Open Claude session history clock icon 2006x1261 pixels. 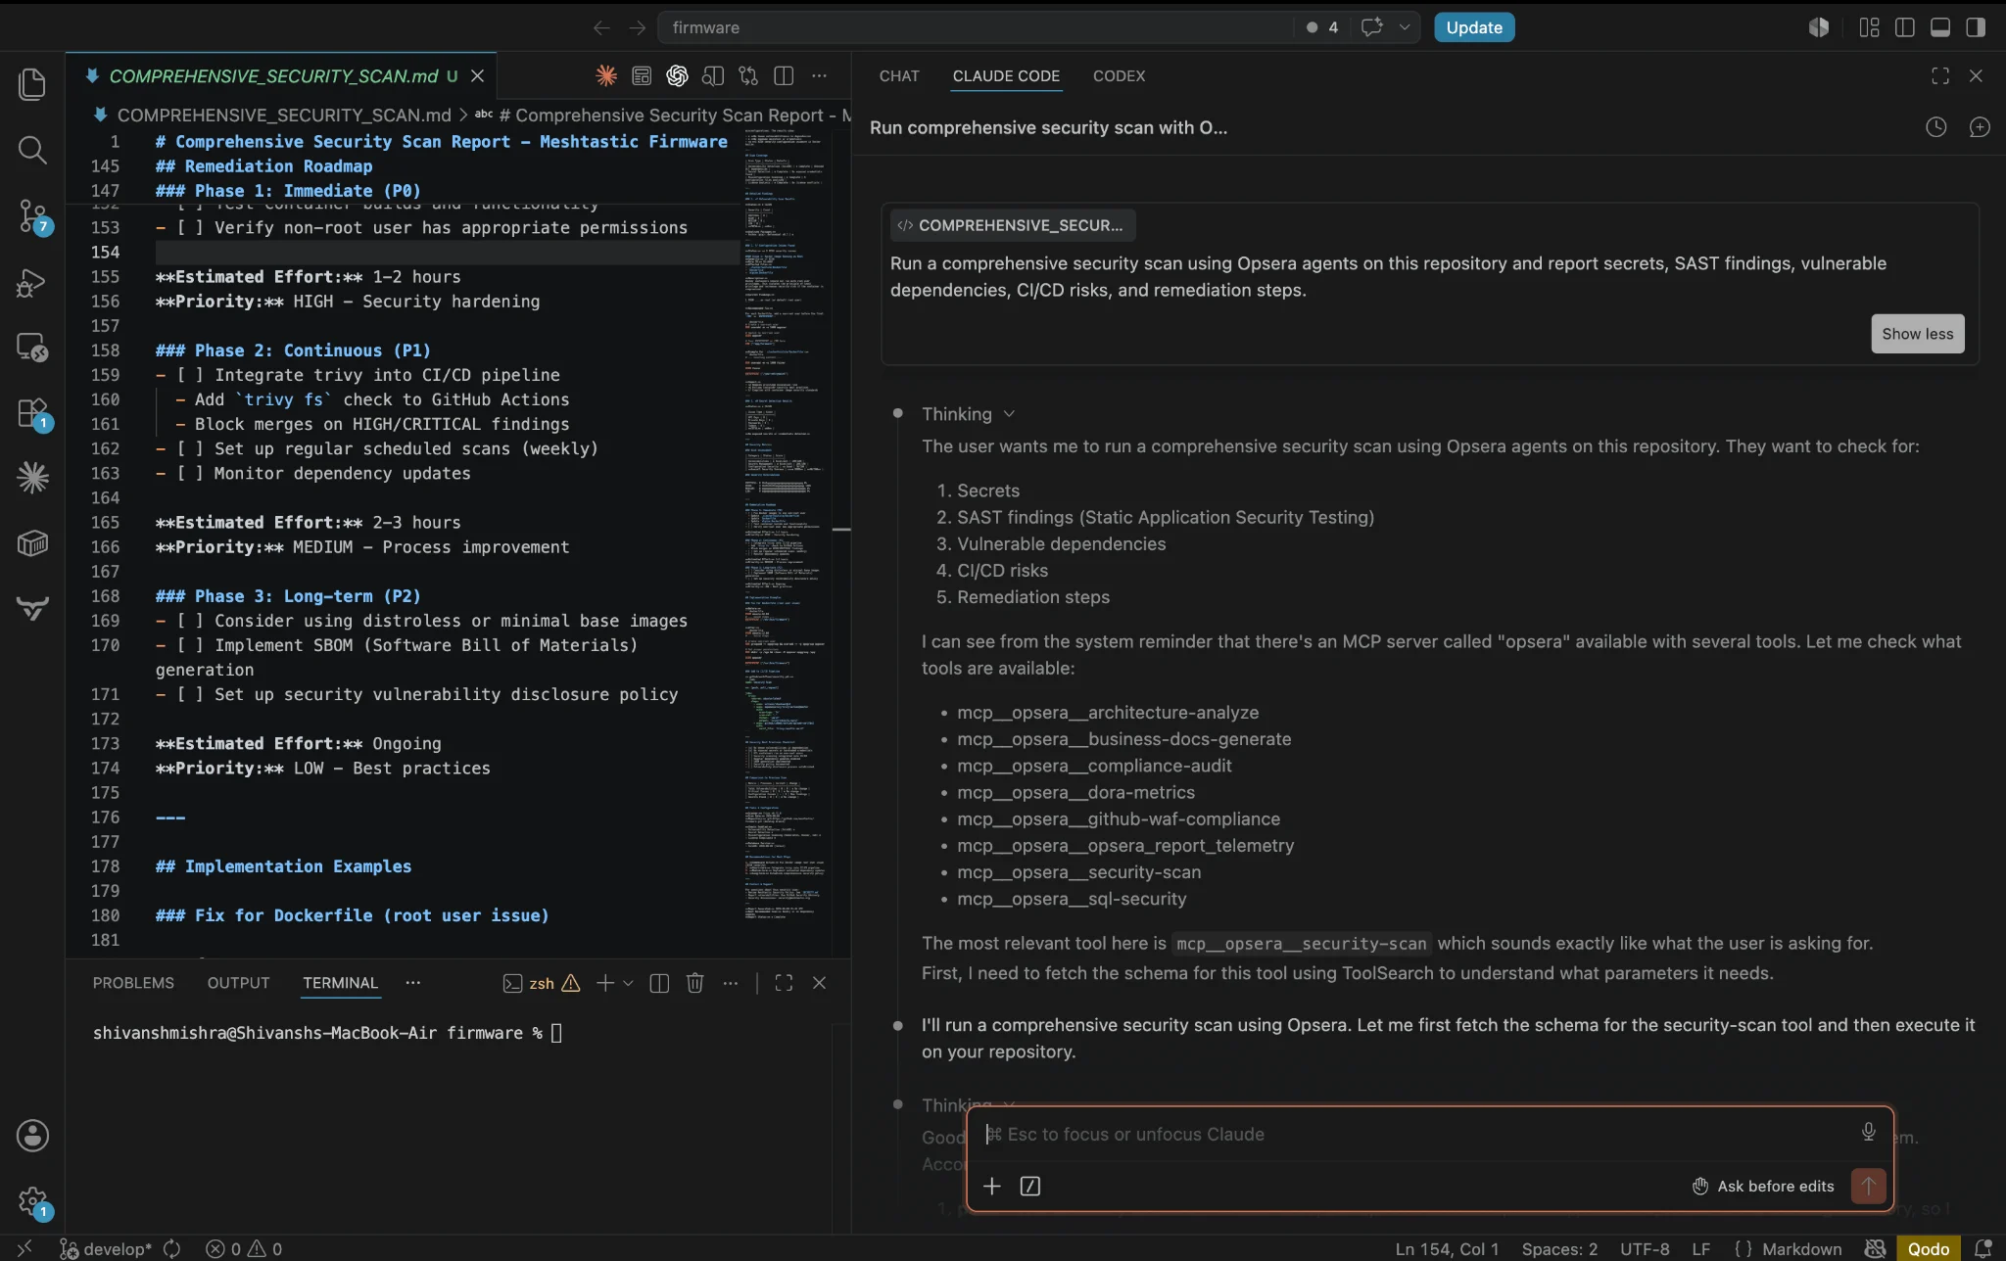(x=1935, y=127)
